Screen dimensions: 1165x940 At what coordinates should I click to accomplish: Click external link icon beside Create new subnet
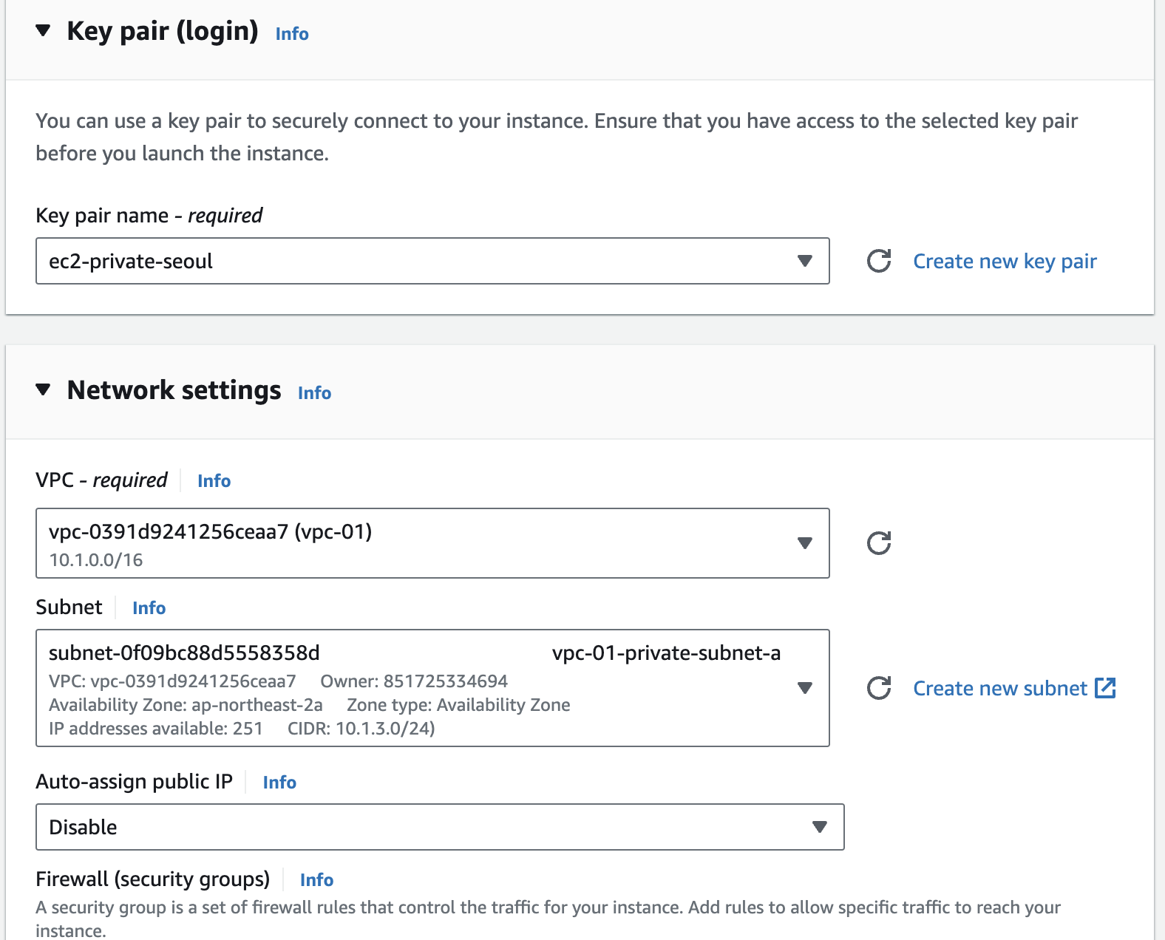click(1105, 688)
